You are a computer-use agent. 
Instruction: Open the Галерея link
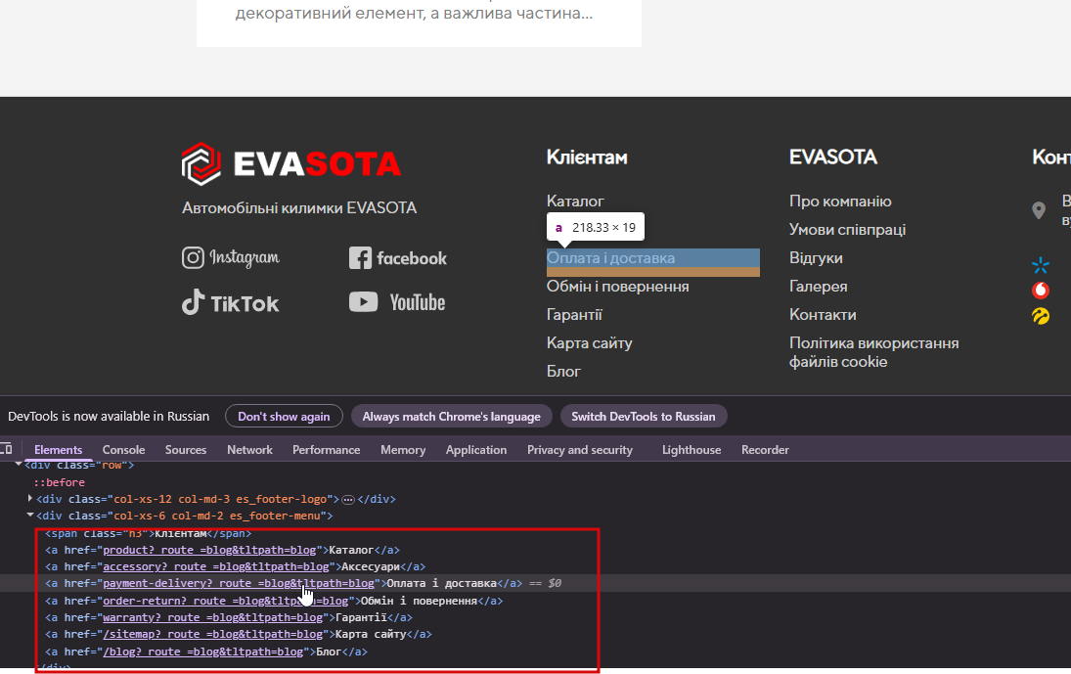click(819, 286)
